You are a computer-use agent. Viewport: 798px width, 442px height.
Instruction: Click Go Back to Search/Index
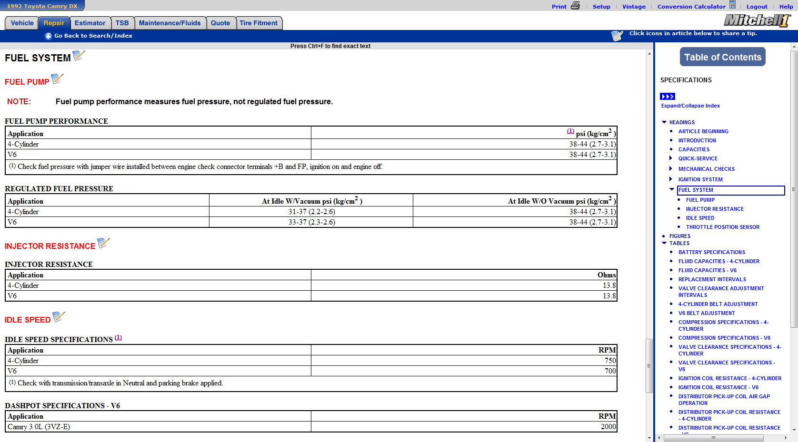pos(93,36)
